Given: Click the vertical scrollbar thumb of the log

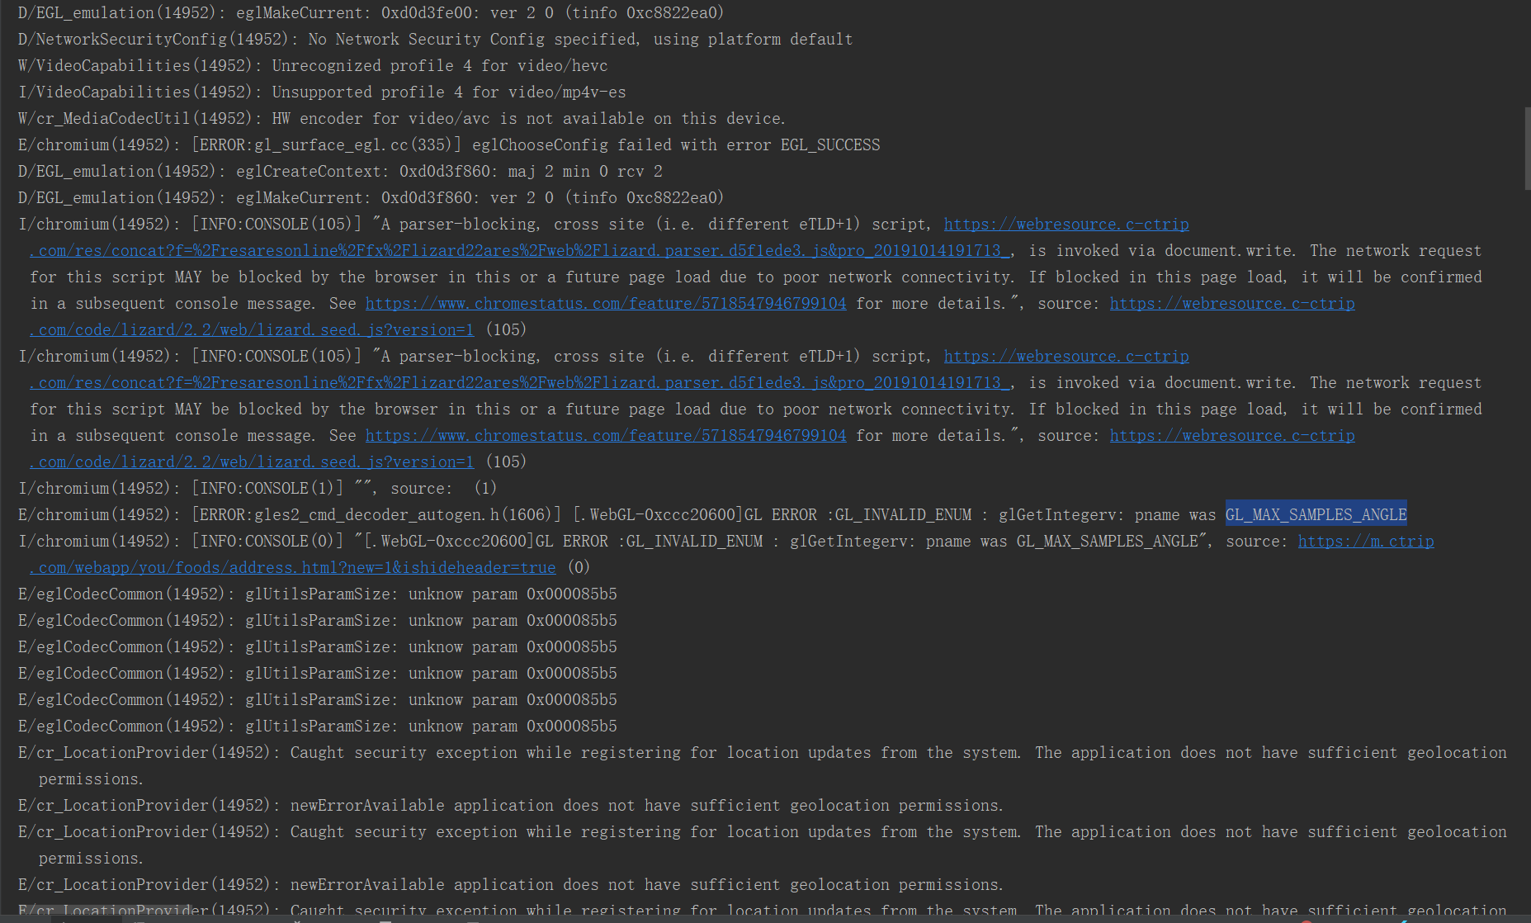Looking at the screenshot, I should pyautogui.click(x=1527, y=149).
